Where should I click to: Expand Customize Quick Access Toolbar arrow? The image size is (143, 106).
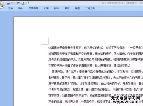pyautogui.click(x=29, y=3)
